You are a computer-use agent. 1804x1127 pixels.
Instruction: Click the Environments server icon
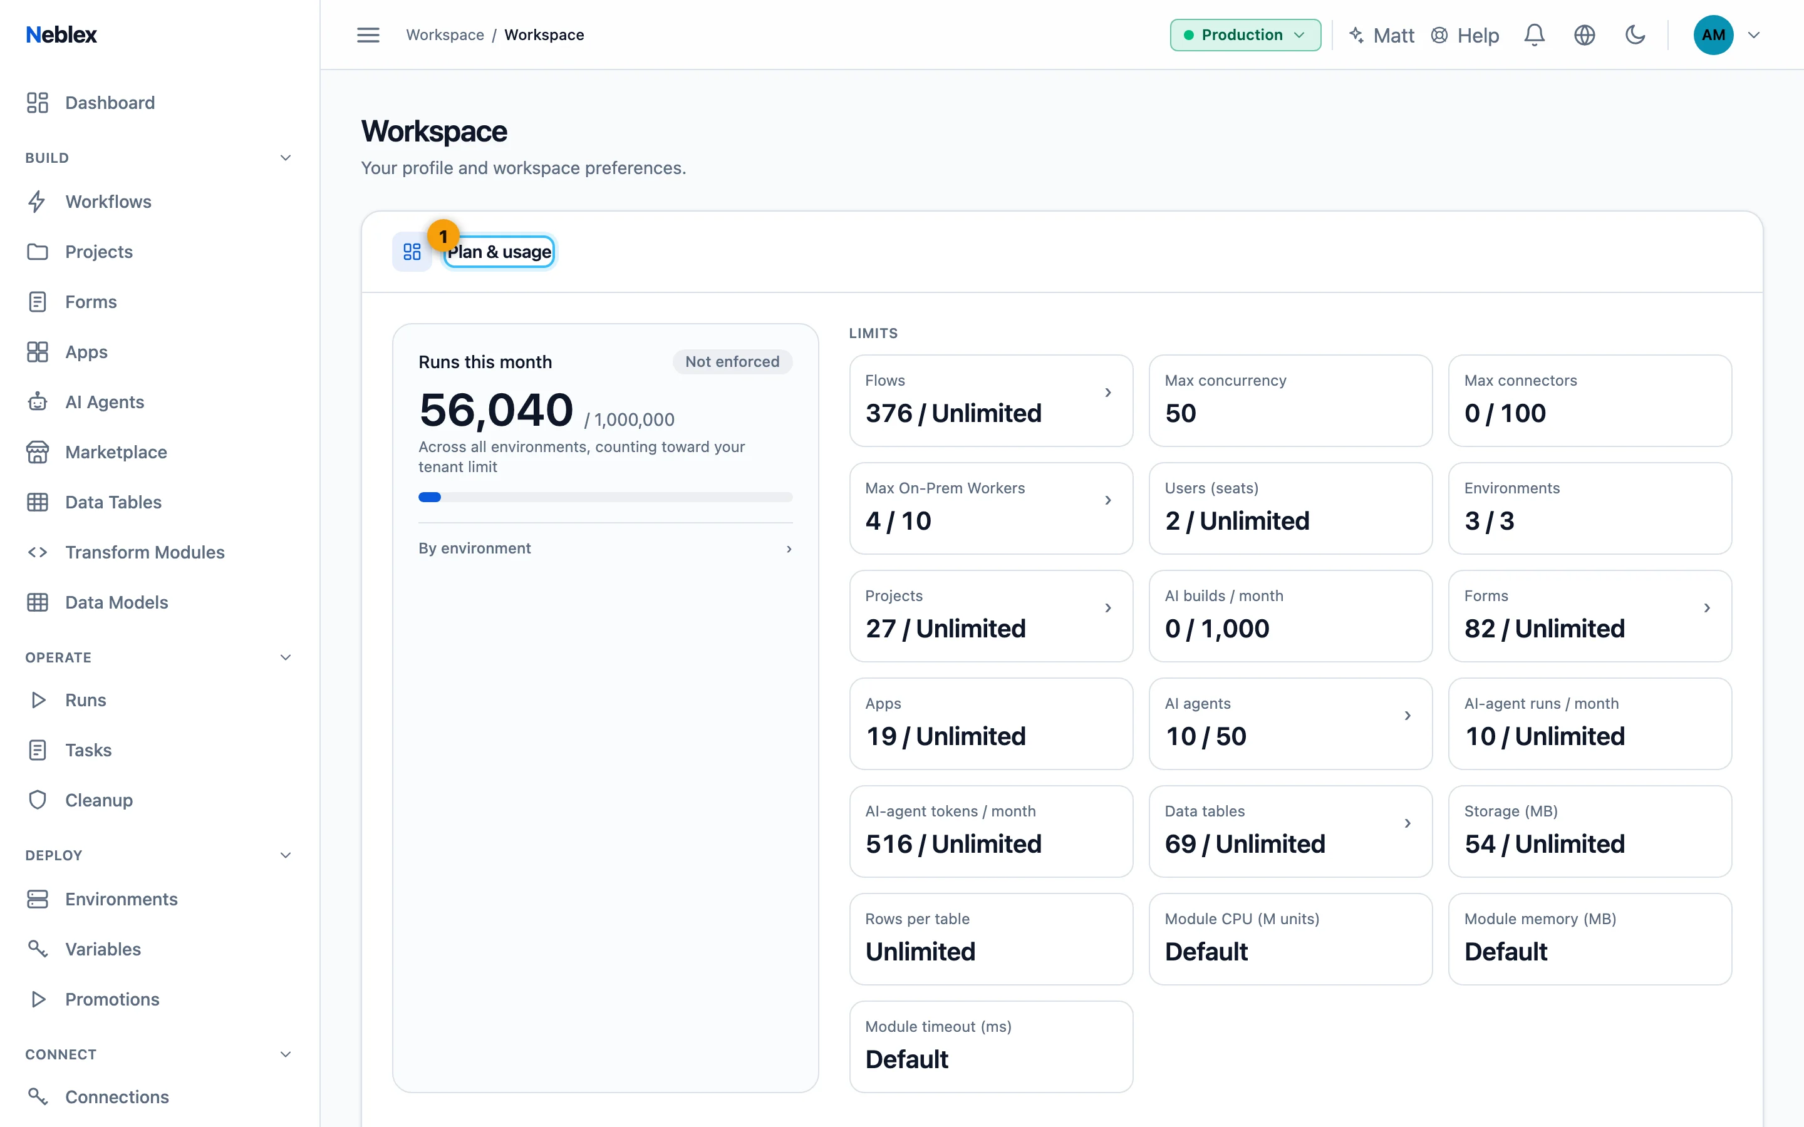pyautogui.click(x=38, y=899)
